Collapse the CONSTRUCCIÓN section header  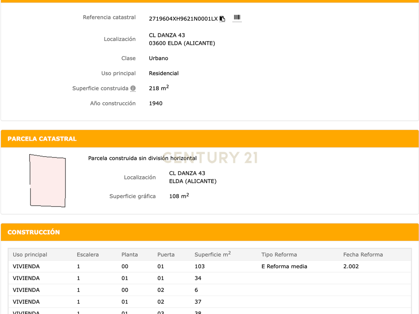(210, 232)
